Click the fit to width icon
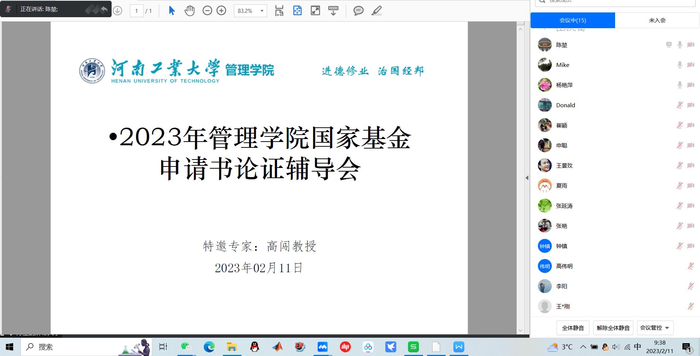This screenshot has width=700, height=356. pyautogui.click(x=279, y=11)
